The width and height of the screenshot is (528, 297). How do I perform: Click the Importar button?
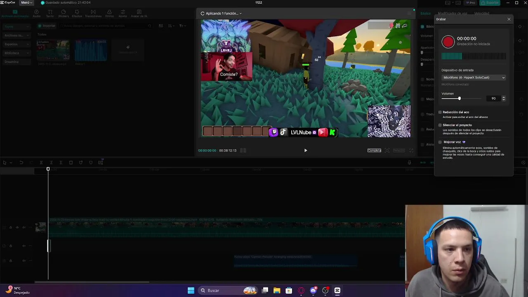47,26
